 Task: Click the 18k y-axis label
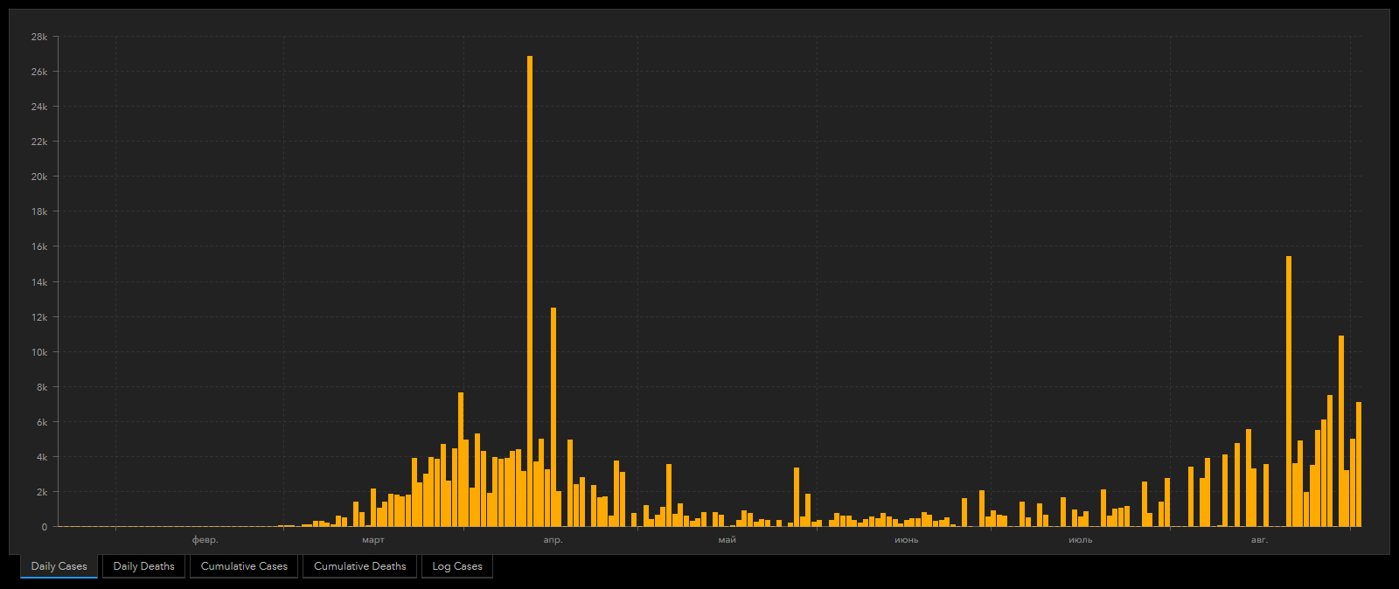39,211
